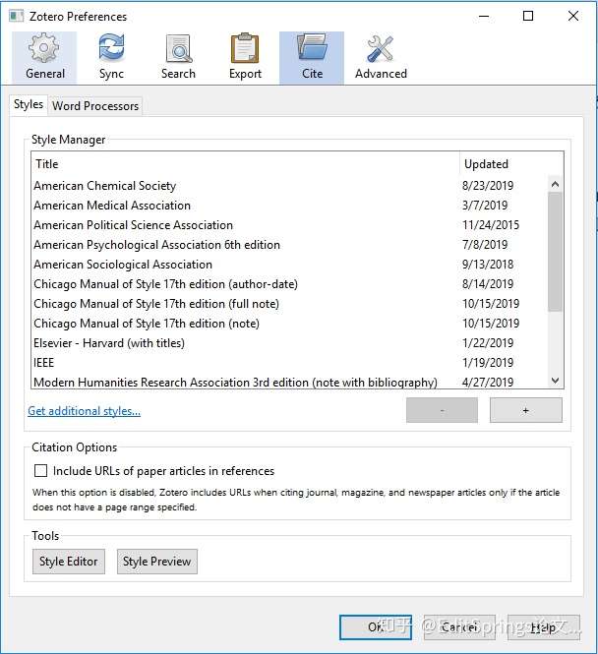The height and width of the screenshot is (654, 598).
Task: Select the IEEE style row
Action: tap(289, 363)
